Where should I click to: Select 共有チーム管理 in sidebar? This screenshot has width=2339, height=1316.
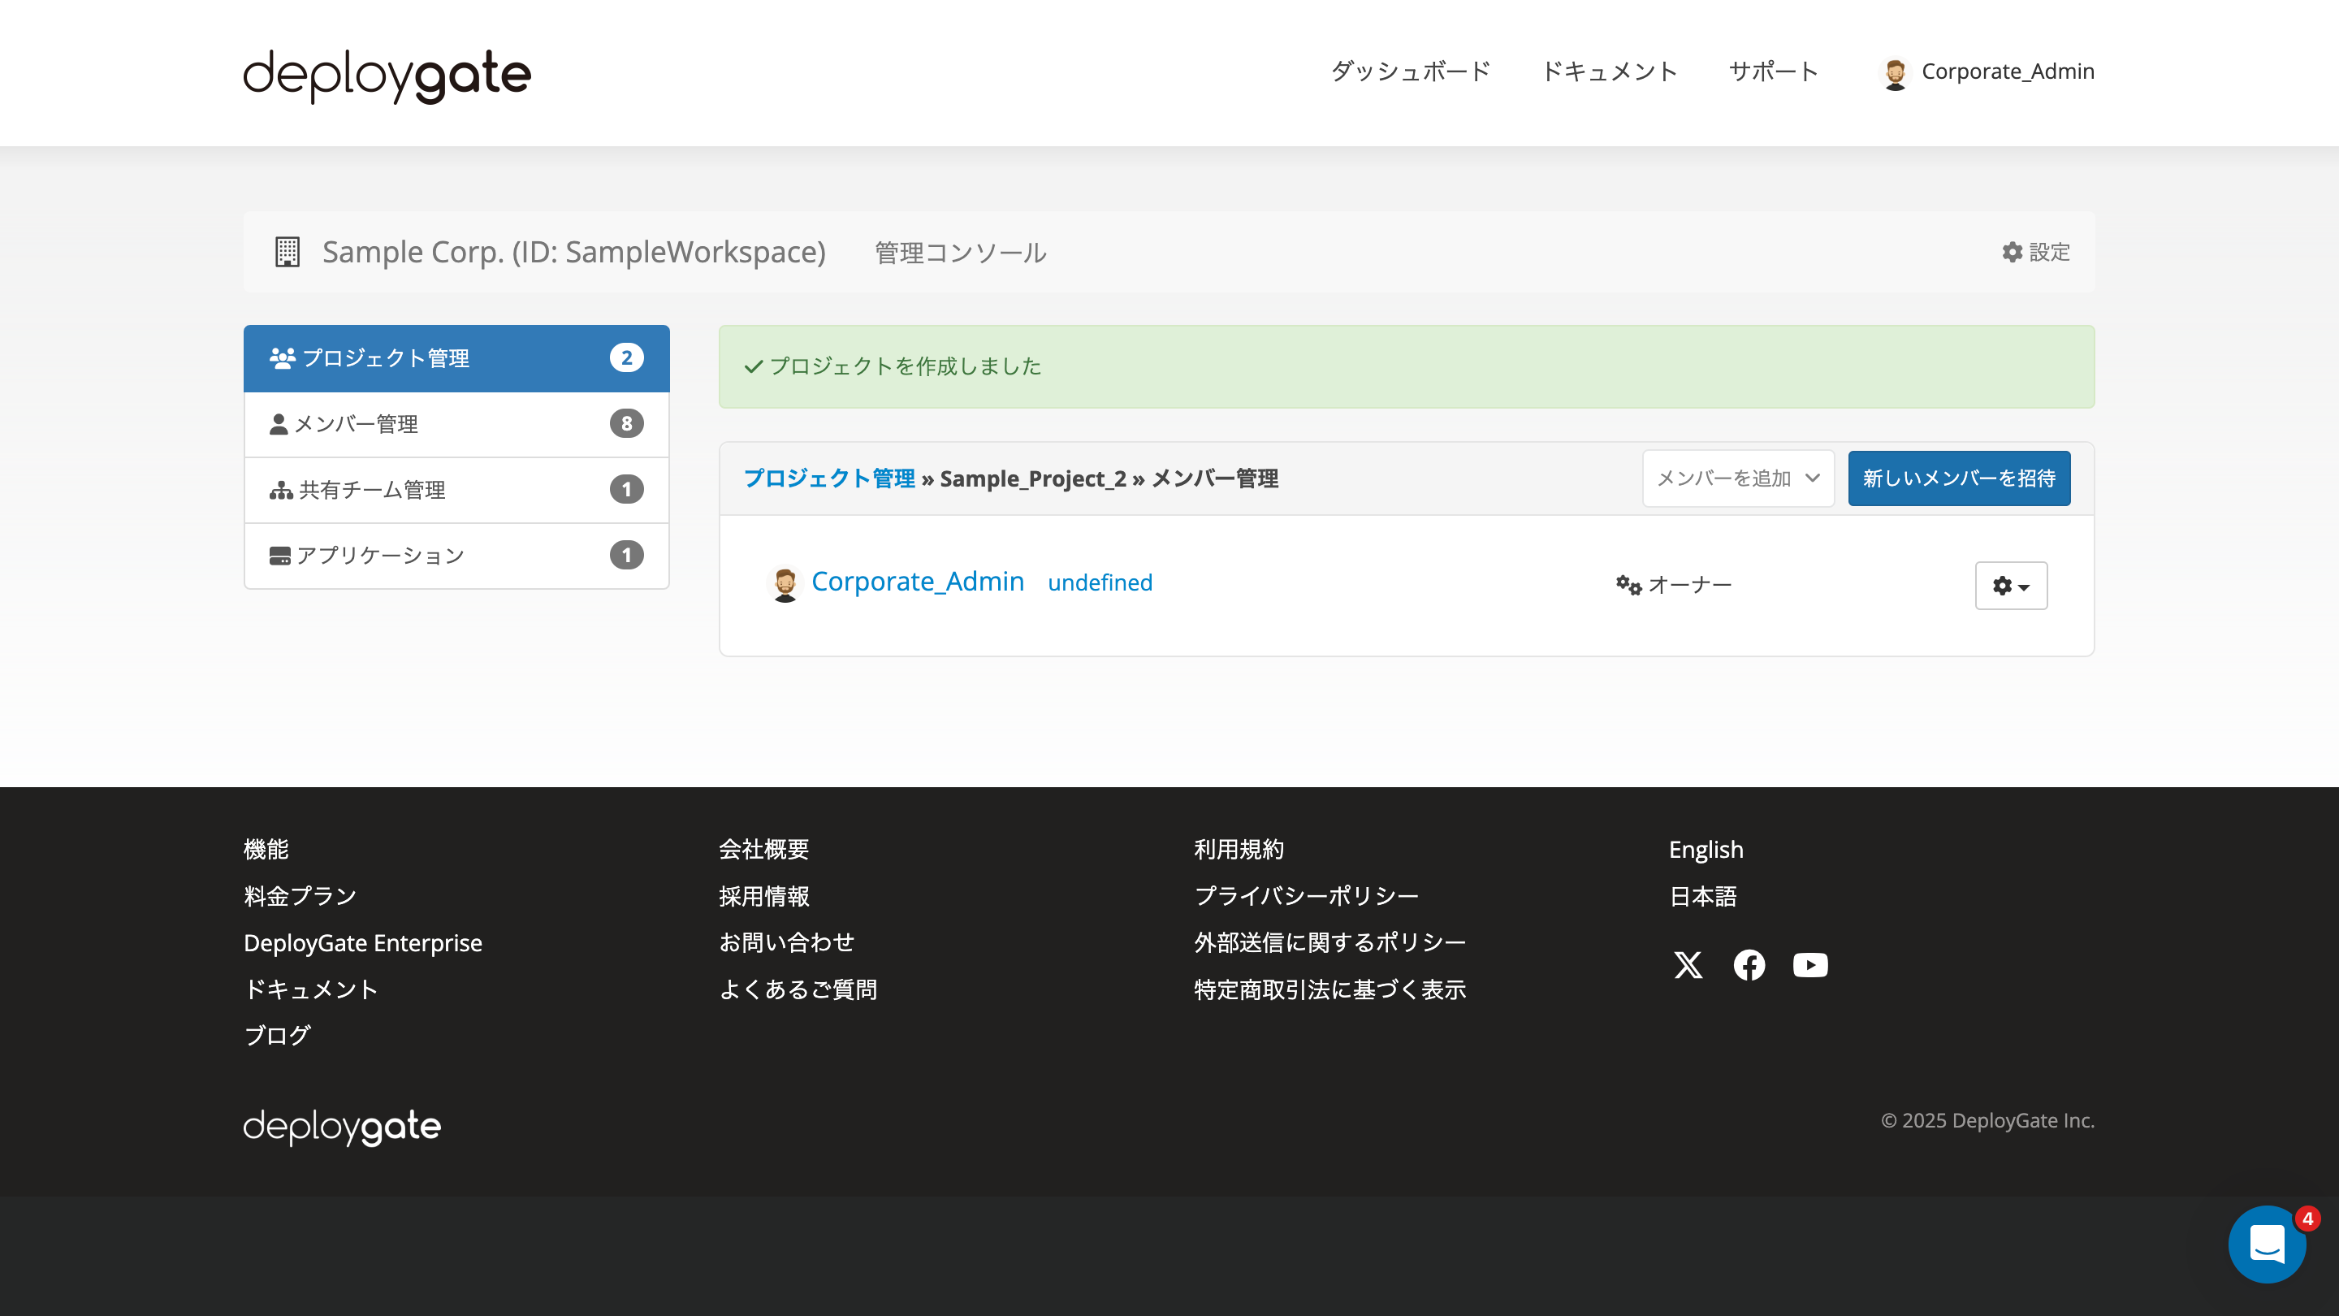pos(456,490)
